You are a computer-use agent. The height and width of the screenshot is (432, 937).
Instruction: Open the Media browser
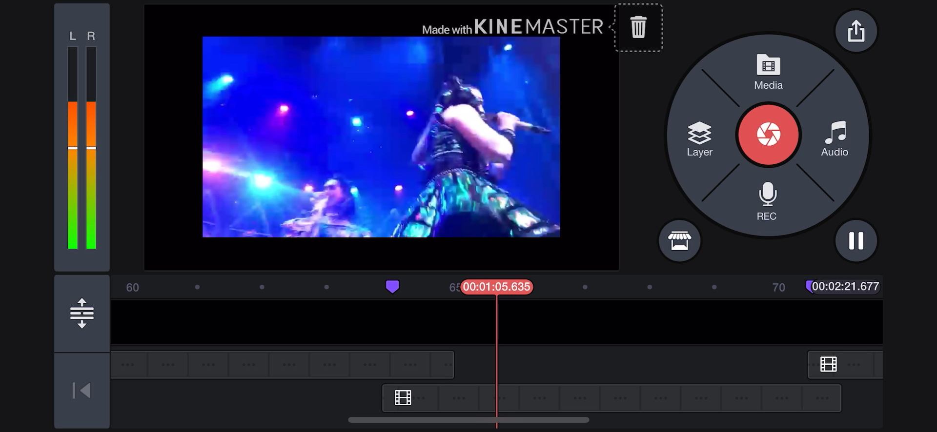tap(768, 72)
